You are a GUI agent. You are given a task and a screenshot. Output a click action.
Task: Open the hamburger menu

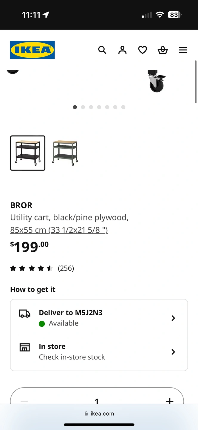coord(183,50)
